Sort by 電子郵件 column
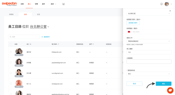 click(55, 44)
